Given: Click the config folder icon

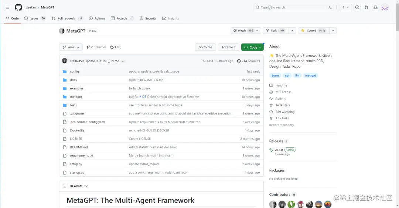Looking at the screenshot, I should click(65, 71).
